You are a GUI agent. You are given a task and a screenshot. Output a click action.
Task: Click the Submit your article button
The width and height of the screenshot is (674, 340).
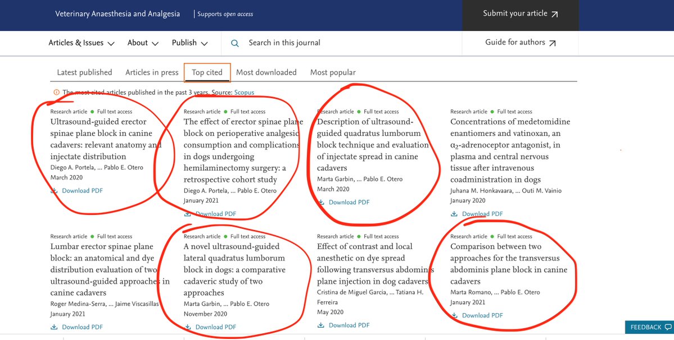point(520,16)
